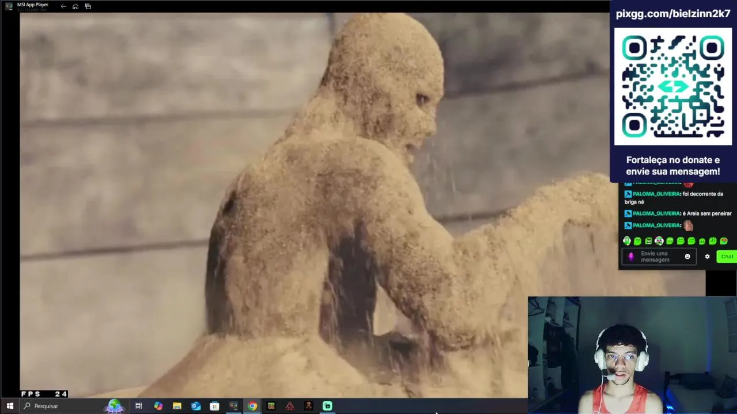Click the face sticker in last chat message
The width and height of the screenshot is (737, 414).
688,225
